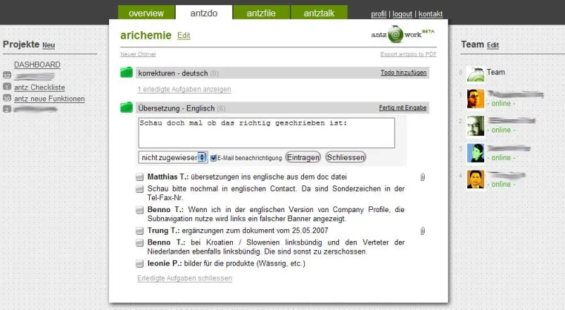Click the Team label text
The image size is (565, 310).
click(x=496, y=72)
